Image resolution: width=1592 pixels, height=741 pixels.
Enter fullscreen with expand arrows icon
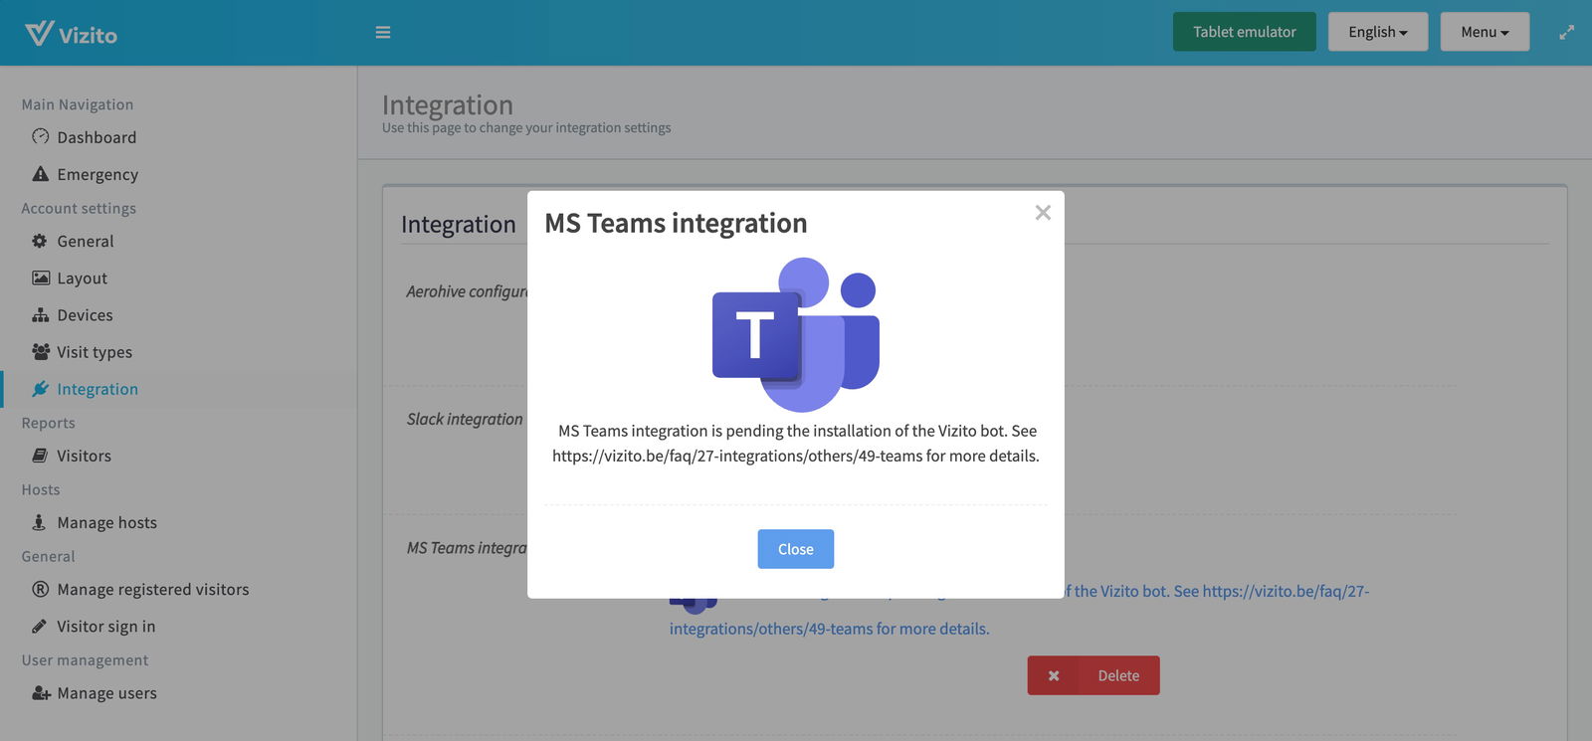tap(1566, 33)
